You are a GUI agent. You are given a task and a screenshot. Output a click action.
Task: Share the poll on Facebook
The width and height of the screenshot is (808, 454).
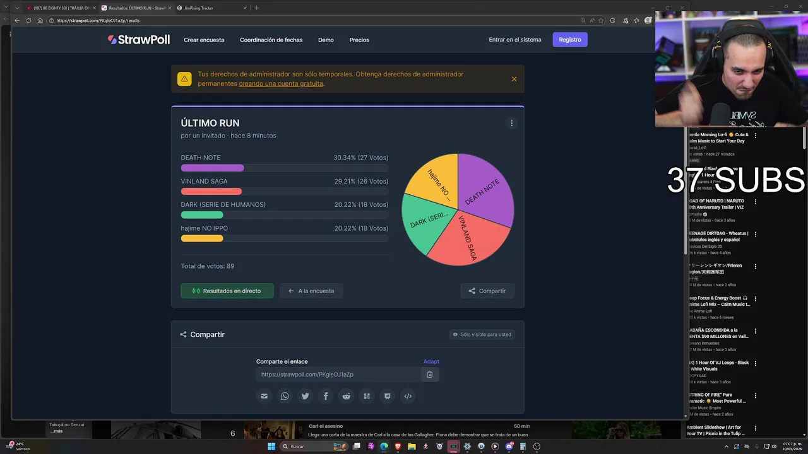326,396
